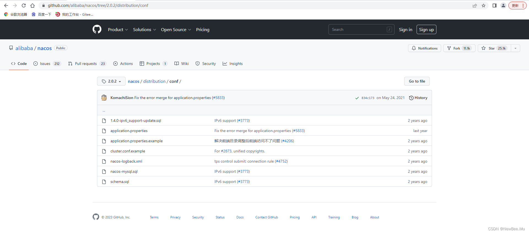View site security lock icon in address bar
Screen dimensions: 529x233
pos(43,6)
